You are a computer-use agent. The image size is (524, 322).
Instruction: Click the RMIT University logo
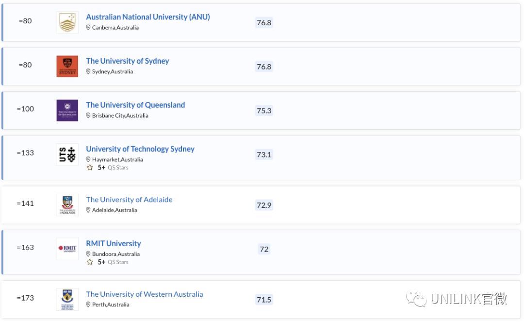(x=67, y=249)
